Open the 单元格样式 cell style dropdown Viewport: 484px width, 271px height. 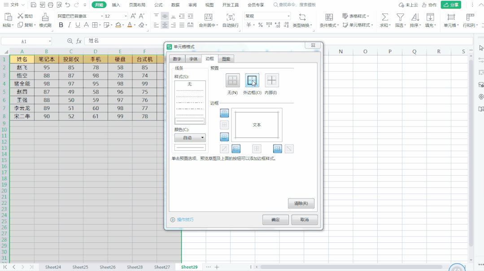point(358,25)
